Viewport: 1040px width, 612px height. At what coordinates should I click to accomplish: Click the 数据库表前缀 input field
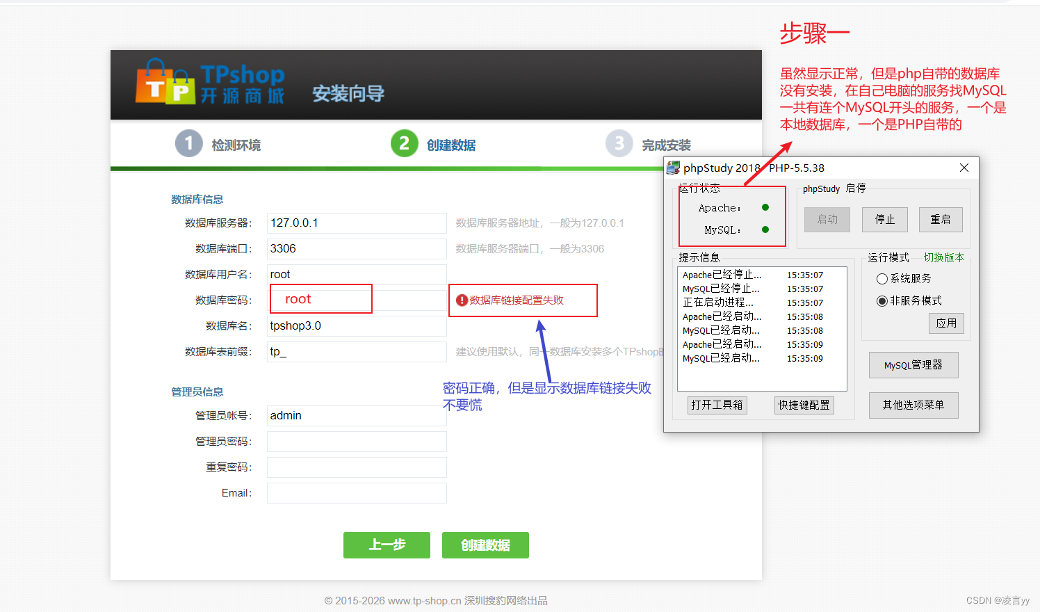click(357, 352)
